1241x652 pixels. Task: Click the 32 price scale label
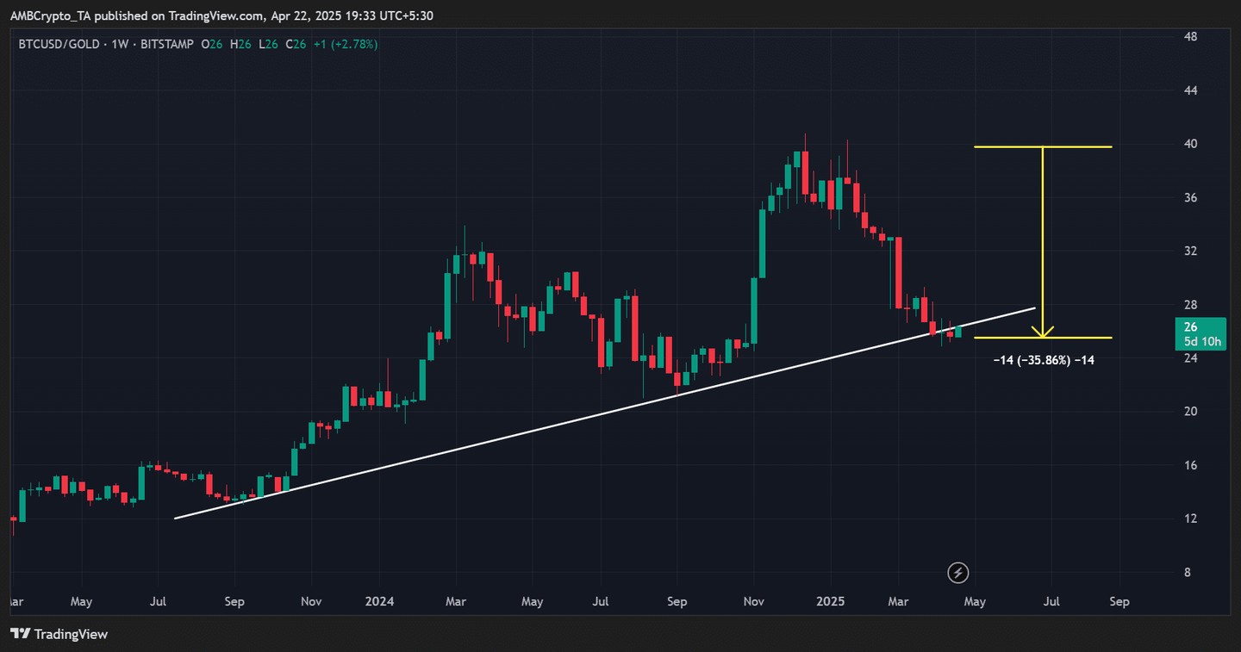click(1190, 251)
